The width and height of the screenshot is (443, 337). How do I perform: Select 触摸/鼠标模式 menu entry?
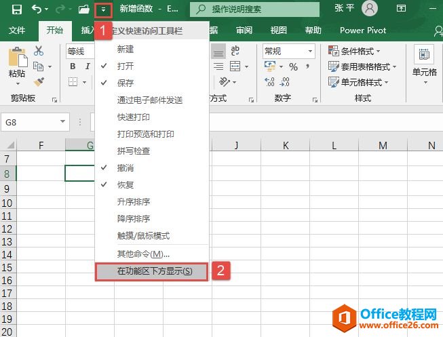coord(152,235)
